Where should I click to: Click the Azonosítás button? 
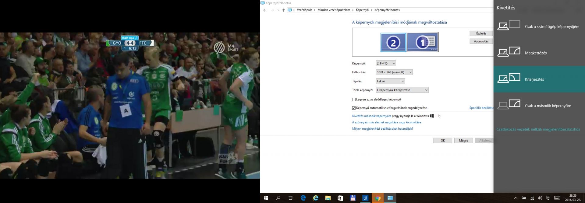click(481, 41)
